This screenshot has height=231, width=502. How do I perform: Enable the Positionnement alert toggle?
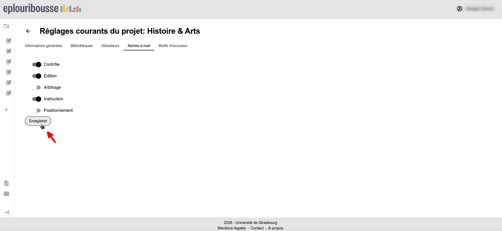click(36, 111)
